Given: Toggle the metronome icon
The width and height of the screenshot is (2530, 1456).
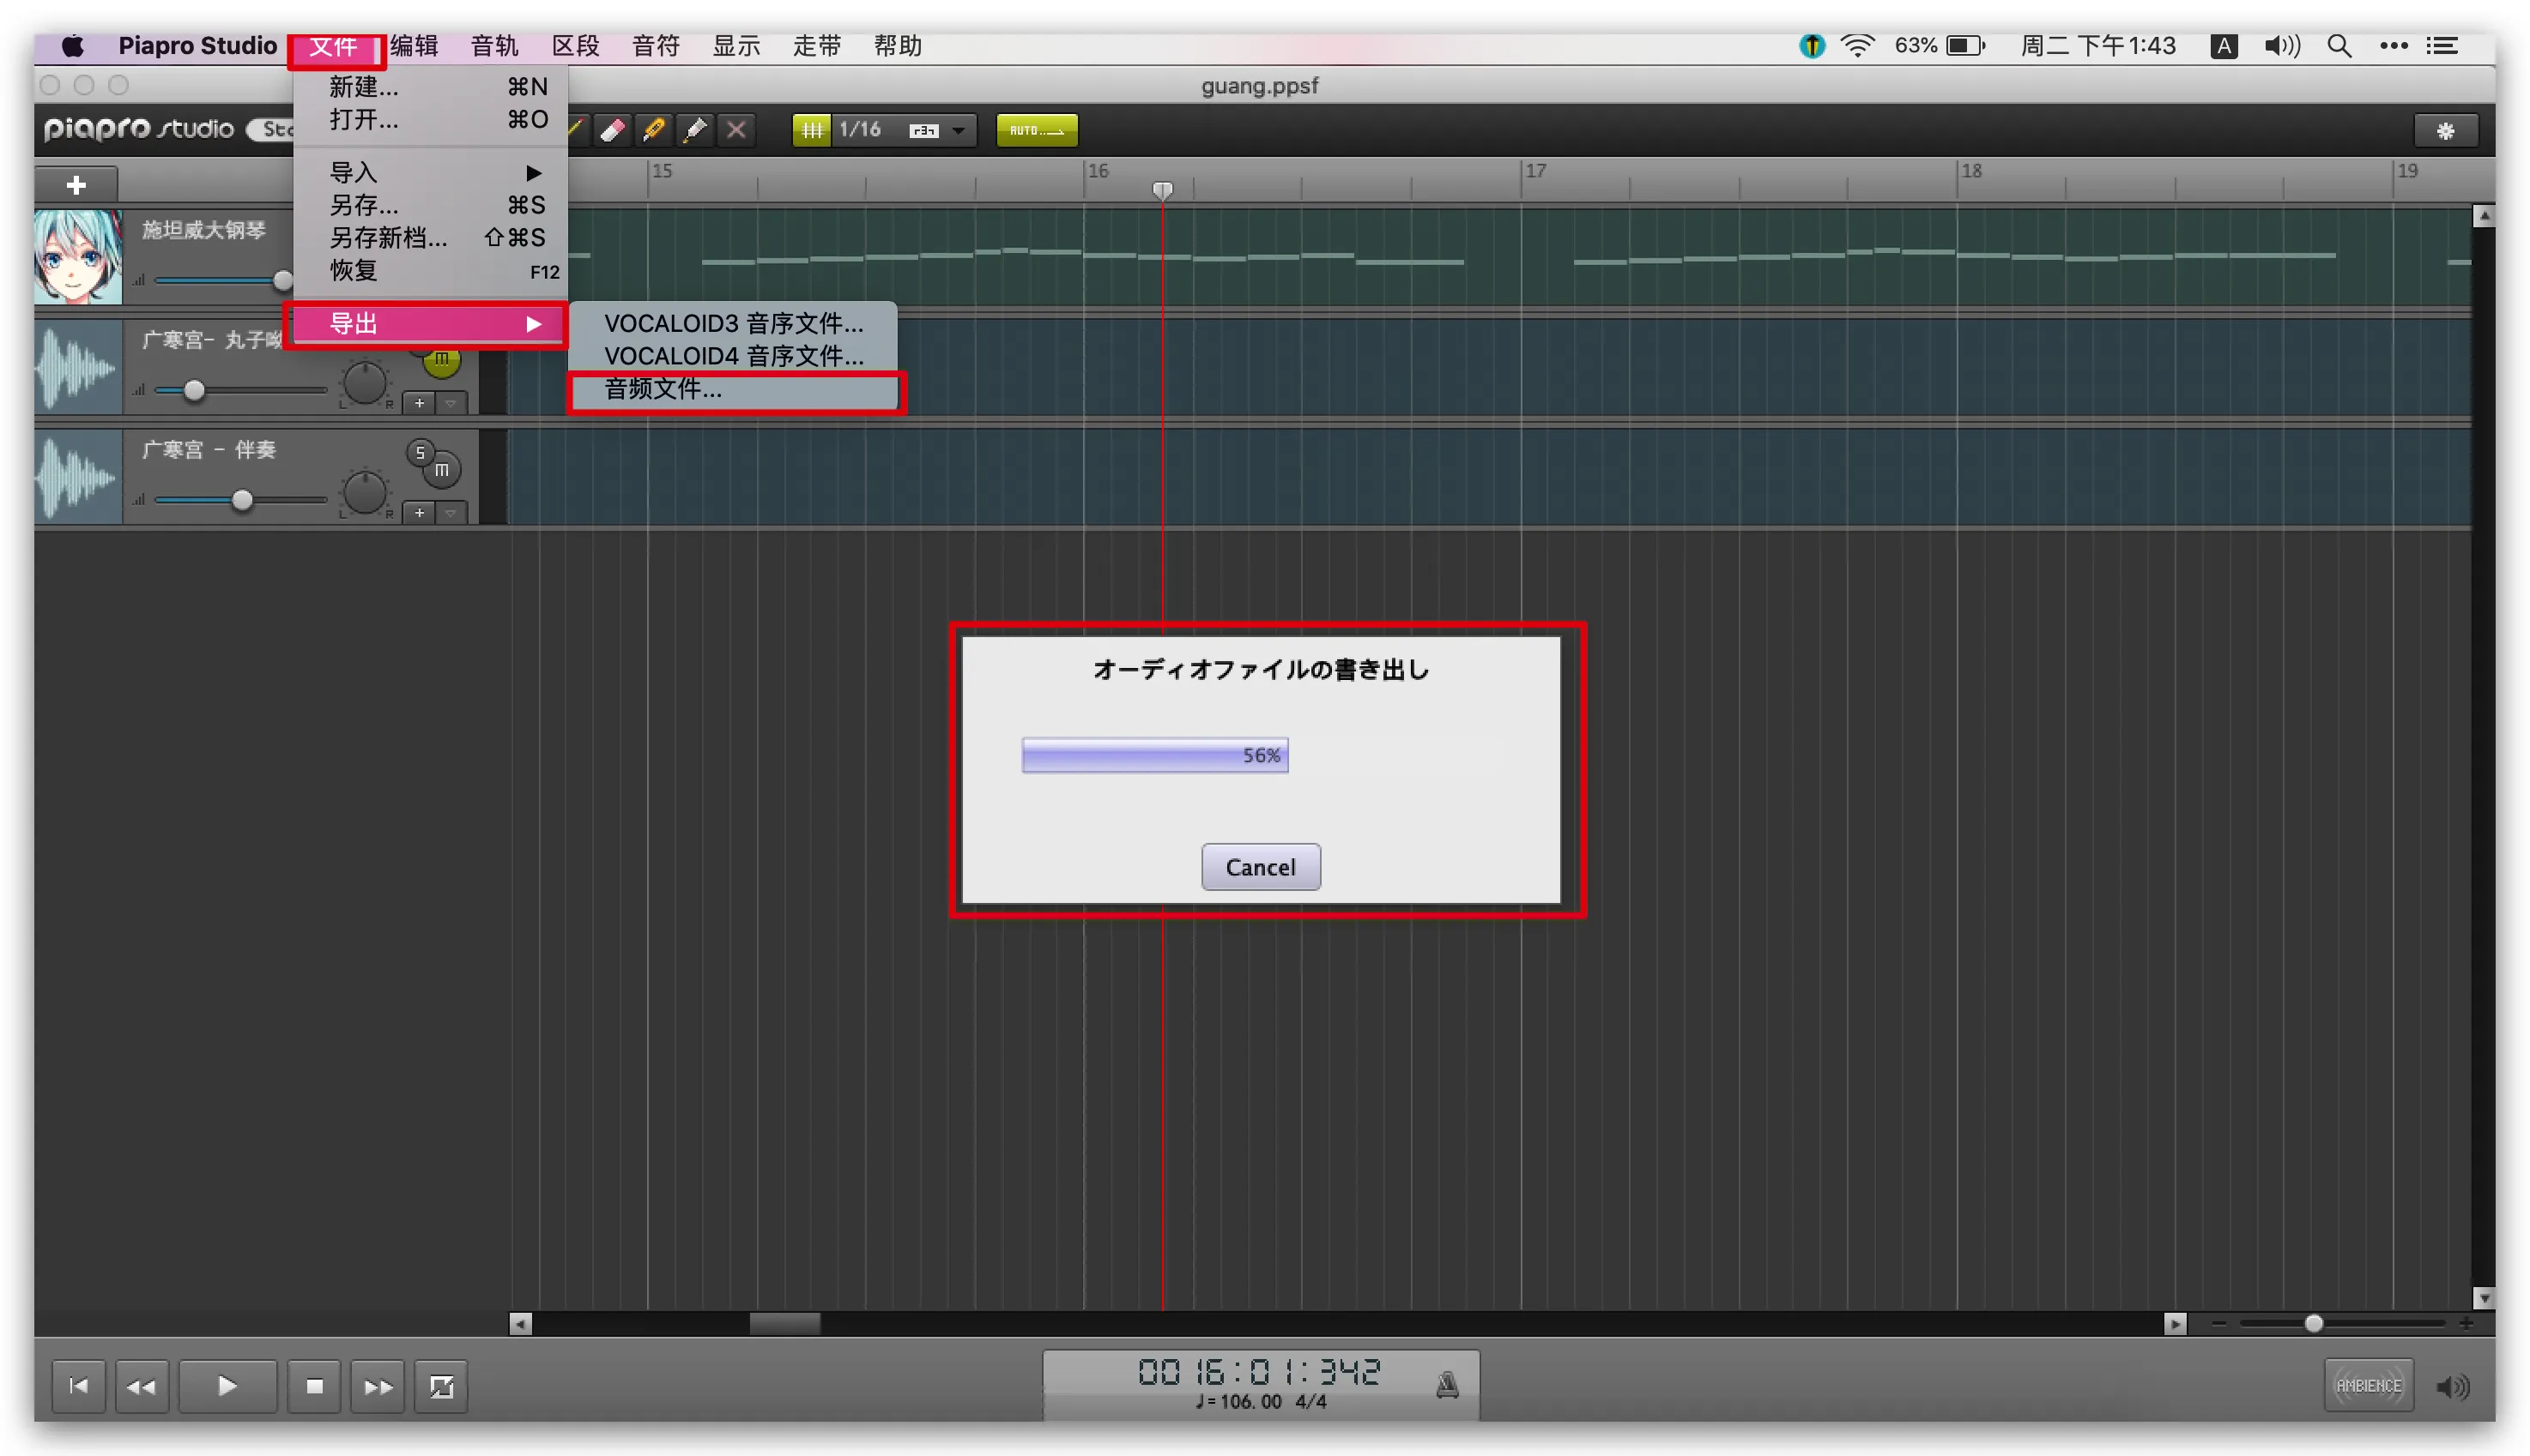Looking at the screenshot, I should click(1447, 1385).
